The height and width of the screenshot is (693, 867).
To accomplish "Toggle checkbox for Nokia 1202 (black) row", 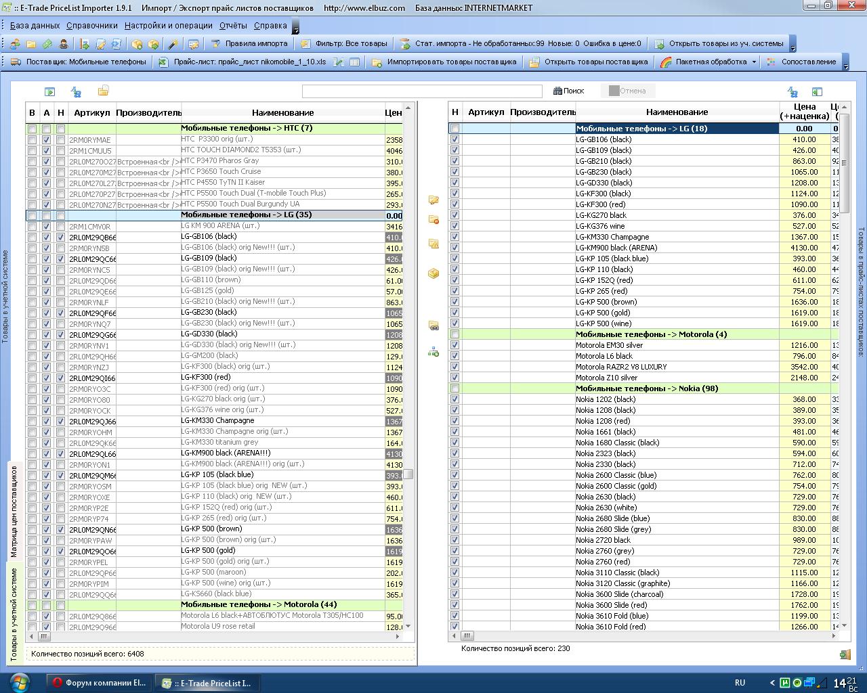I will 454,399.
